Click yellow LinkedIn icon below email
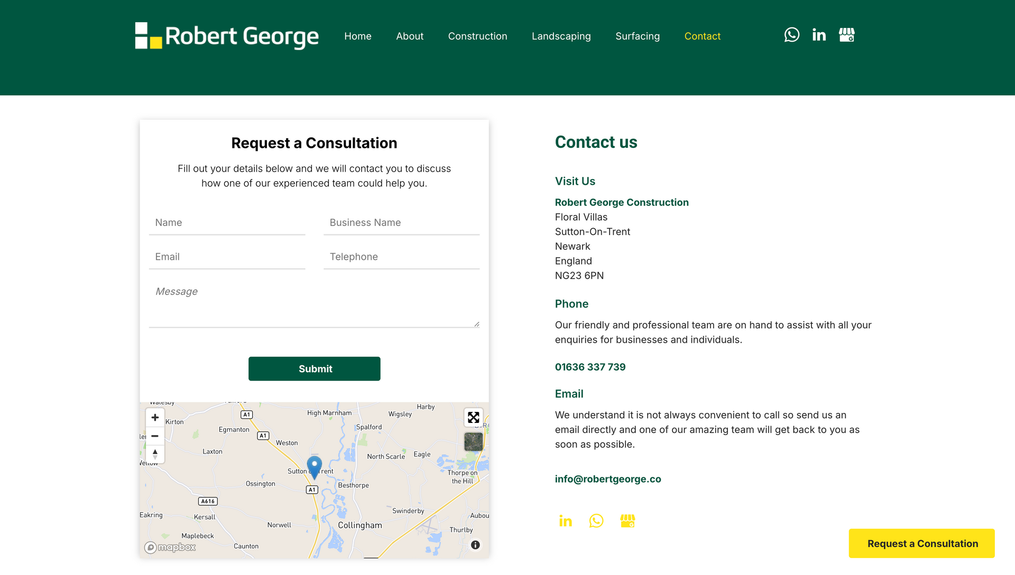The width and height of the screenshot is (1015, 575). tap(565, 521)
